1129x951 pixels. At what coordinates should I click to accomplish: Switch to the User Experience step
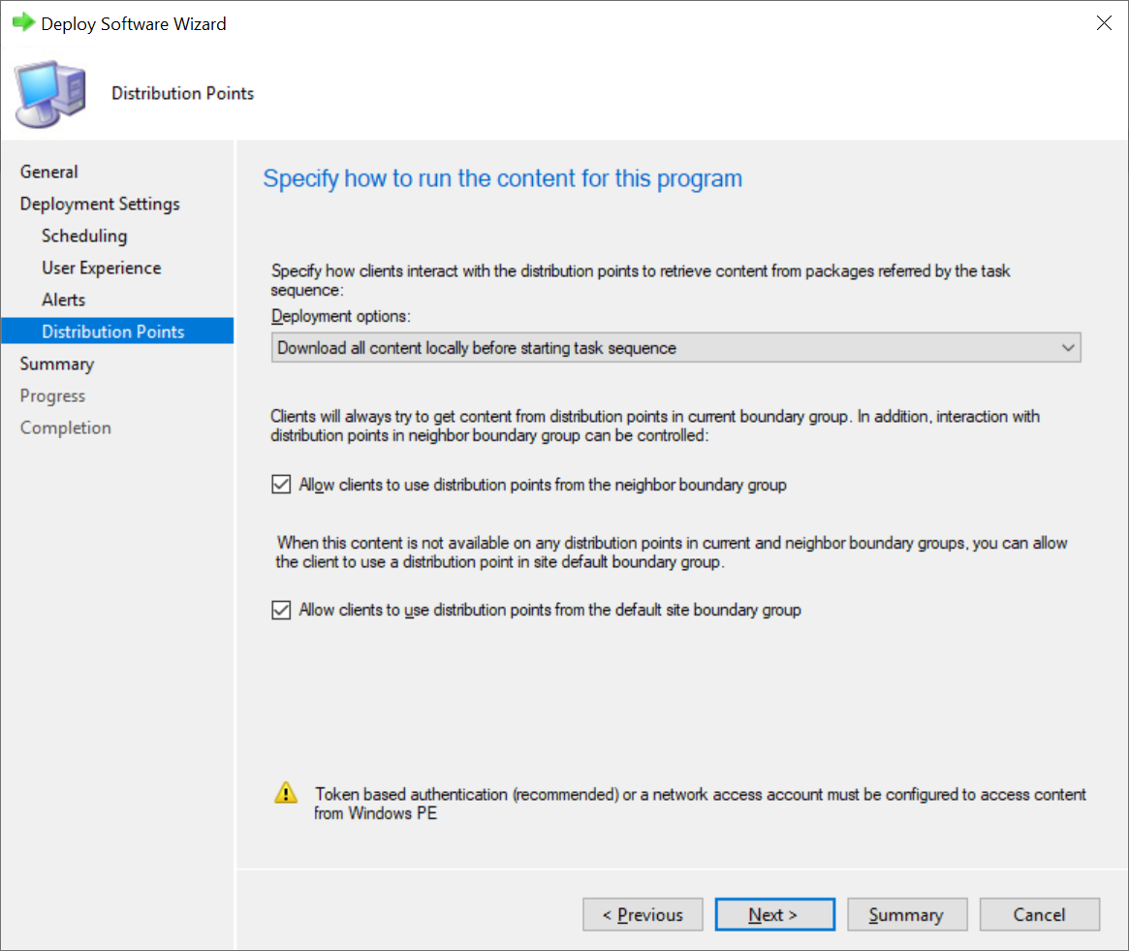point(102,268)
